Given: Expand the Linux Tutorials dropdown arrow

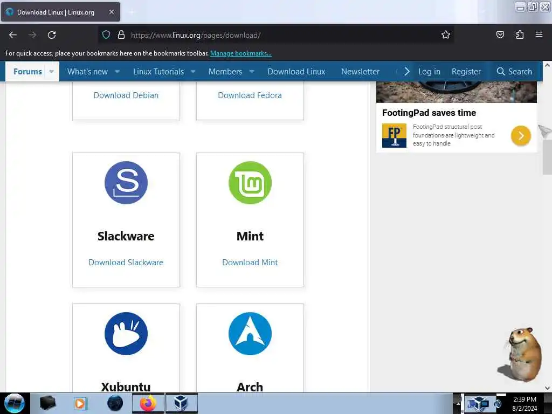Looking at the screenshot, I should tap(193, 72).
